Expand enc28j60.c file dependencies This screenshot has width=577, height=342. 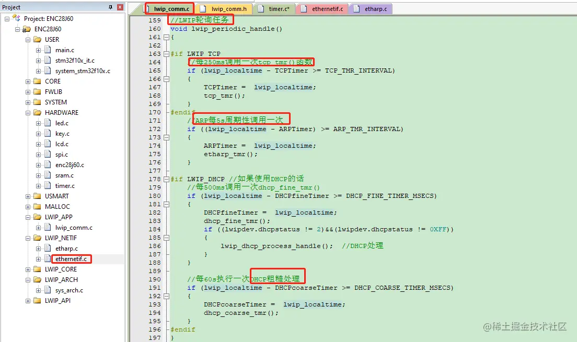tap(38, 165)
